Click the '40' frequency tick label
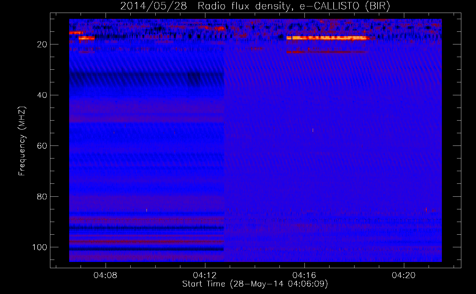Screen dimensions: 476x294 (42, 95)
